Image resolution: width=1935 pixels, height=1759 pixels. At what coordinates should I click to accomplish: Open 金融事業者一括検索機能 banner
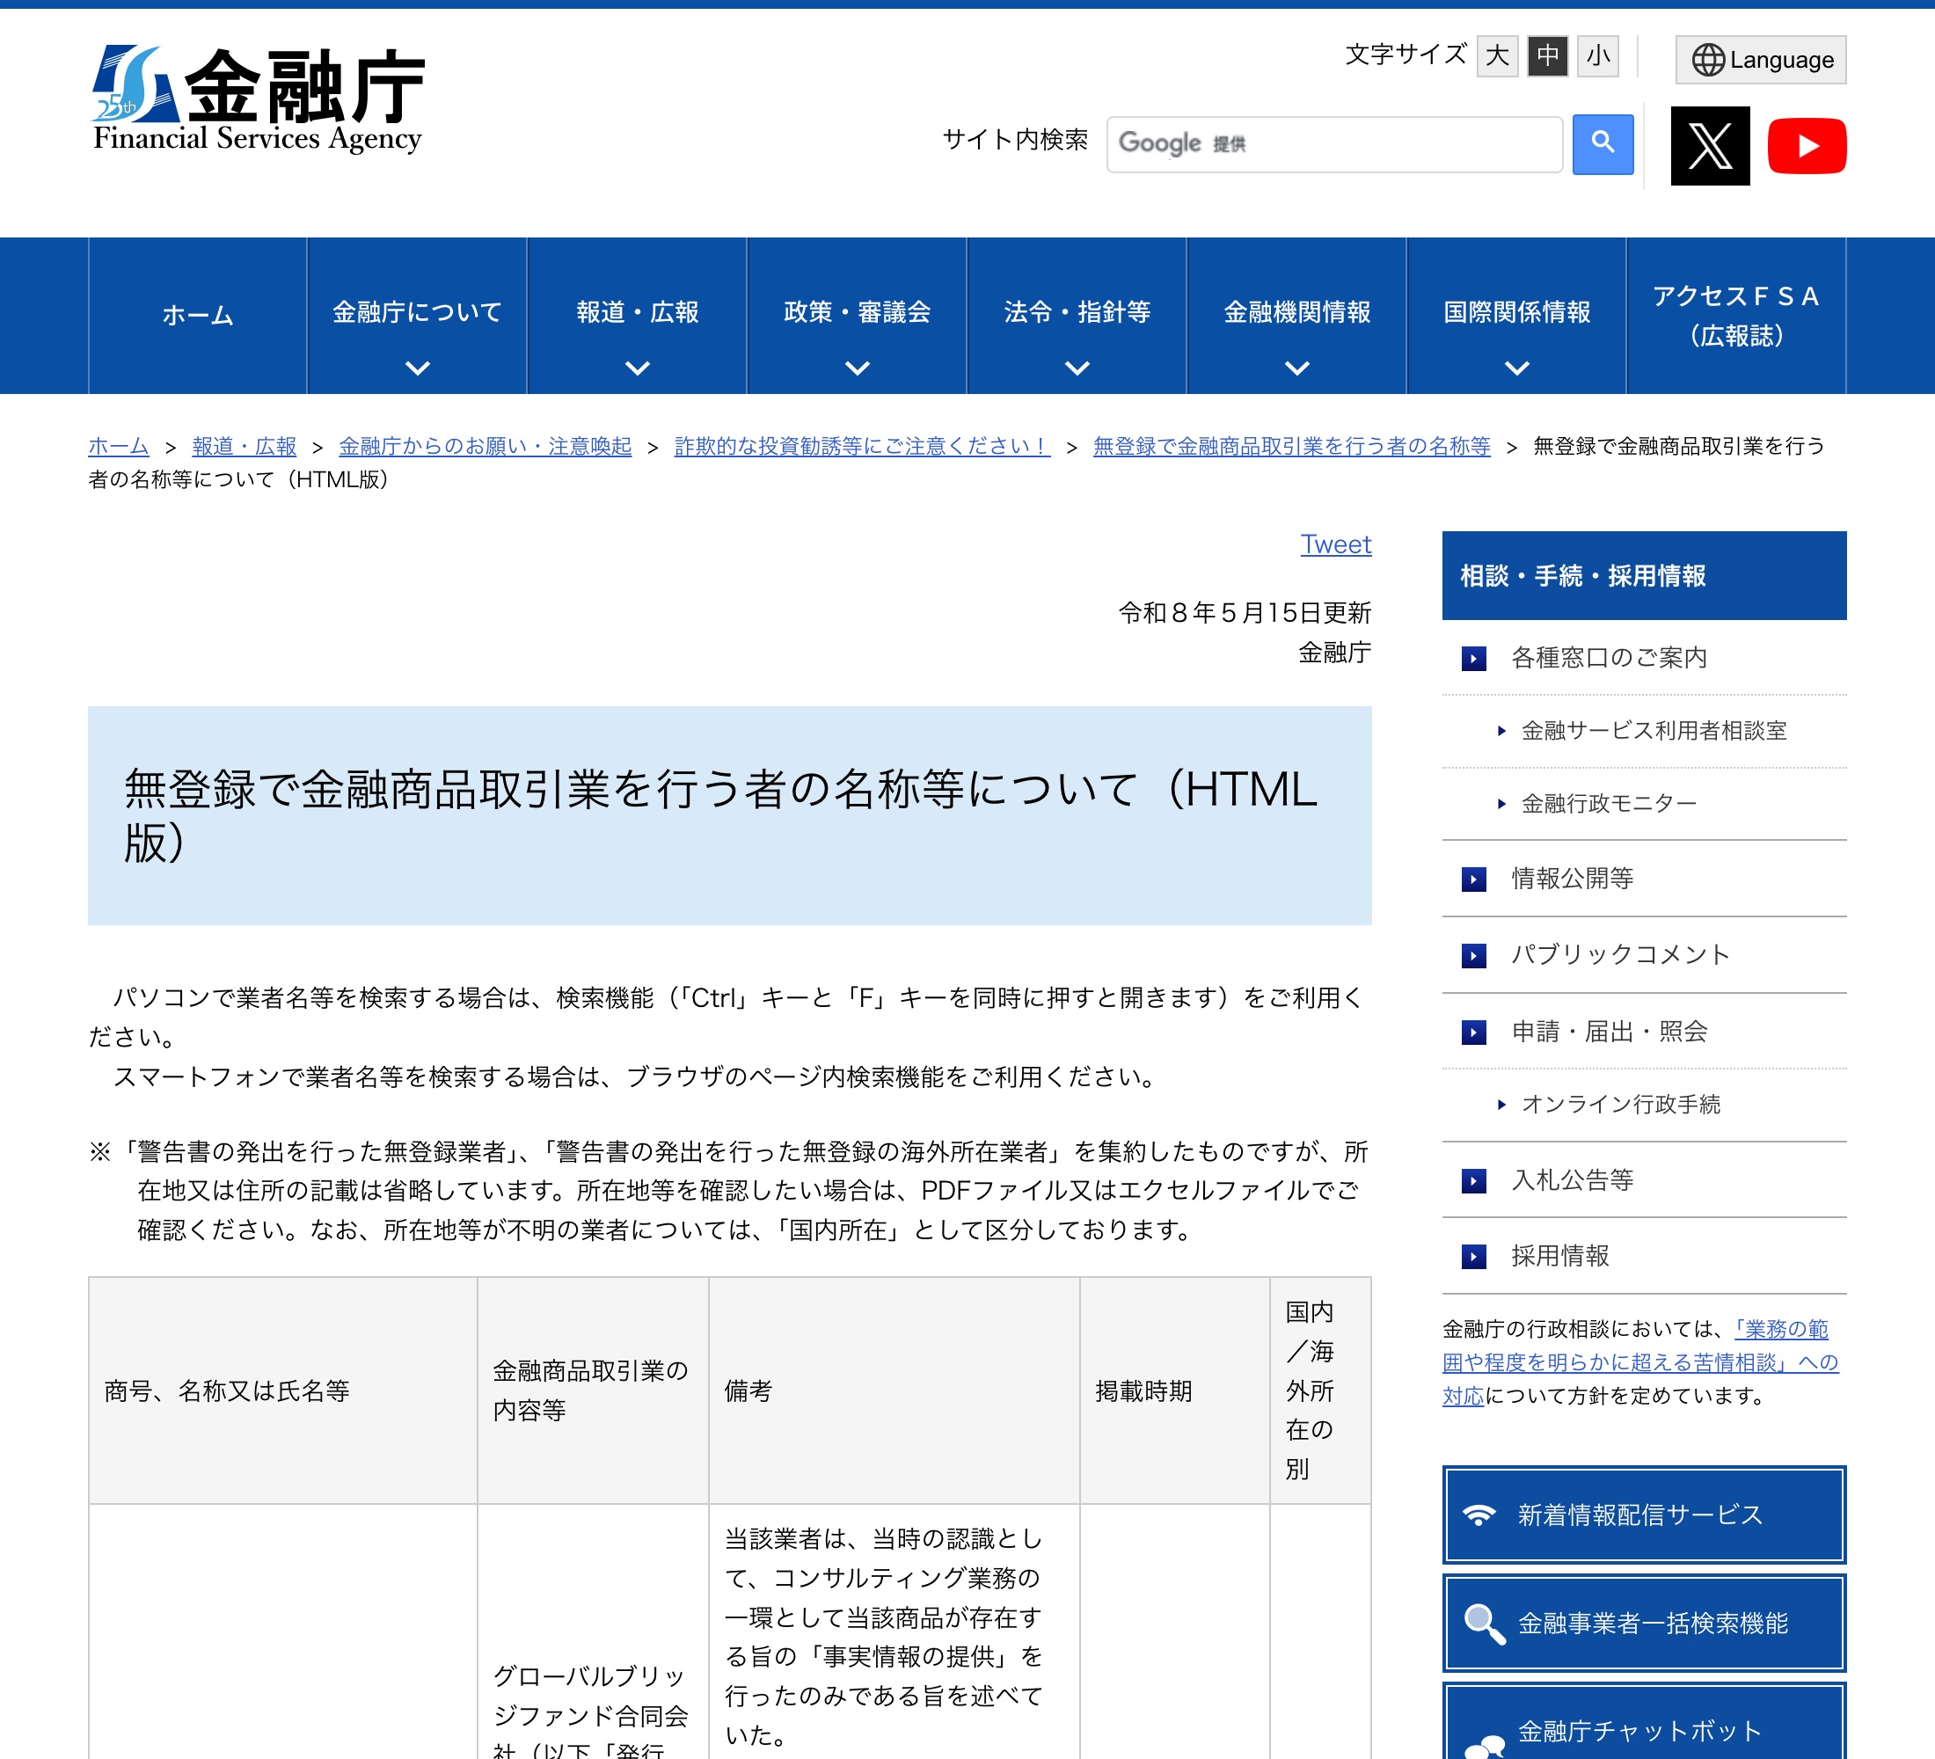1643,1623
